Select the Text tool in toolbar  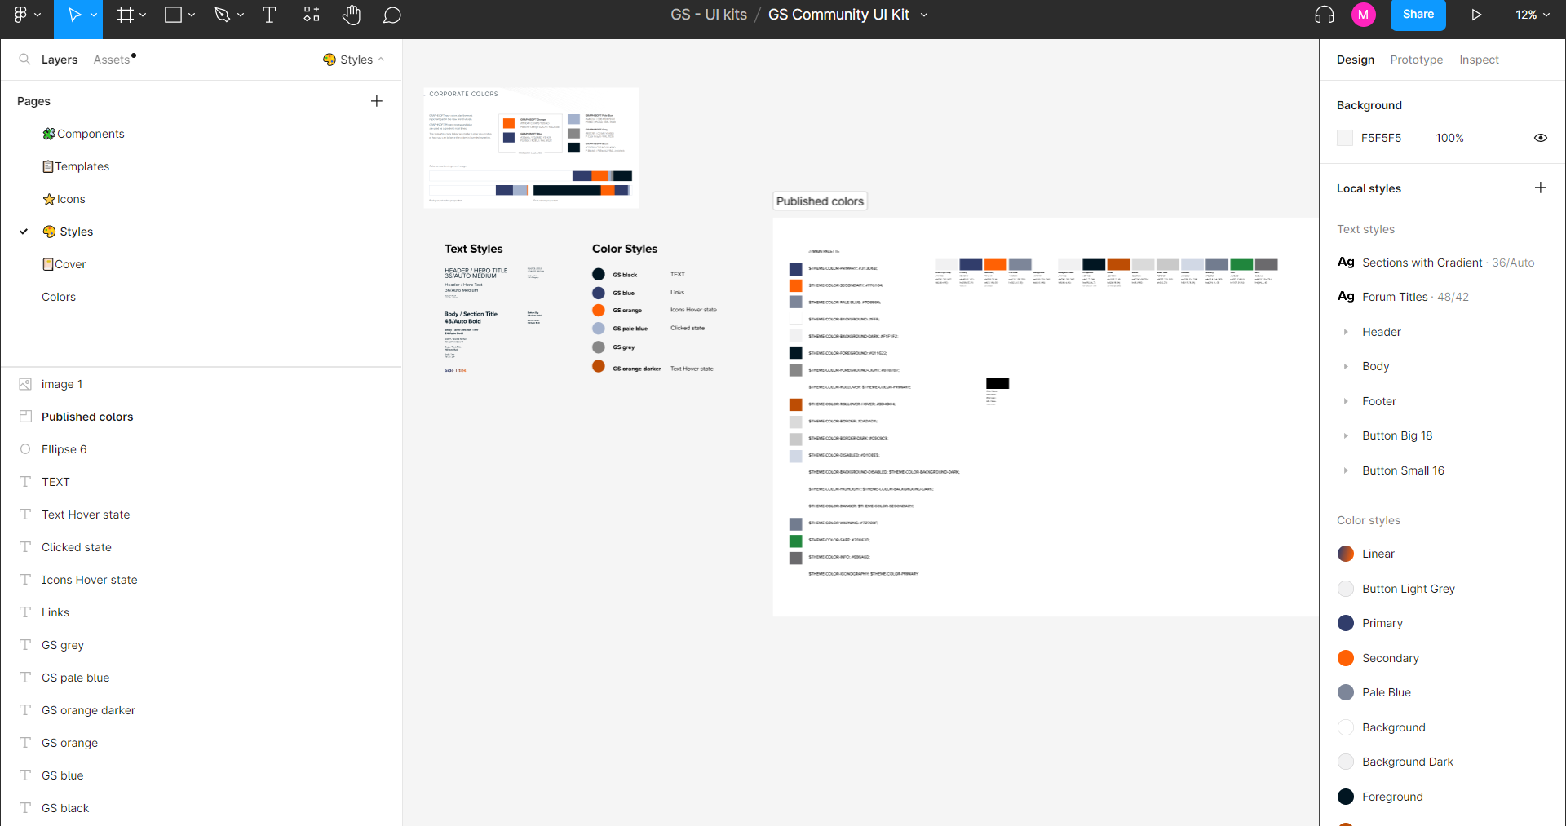[269, 15]
